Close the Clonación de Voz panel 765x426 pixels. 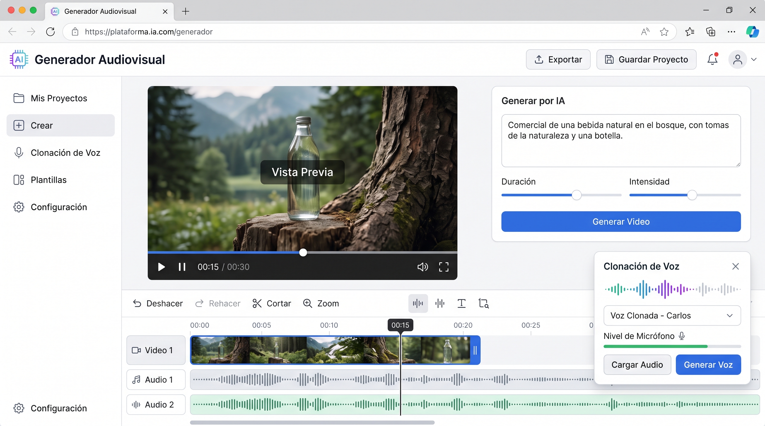735,266
